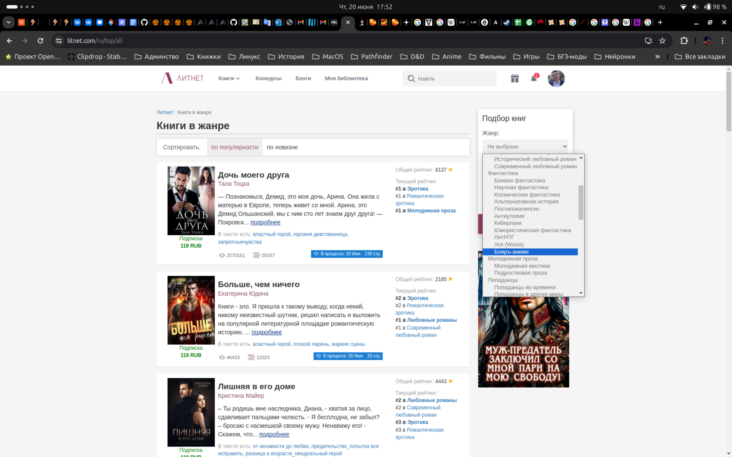Reload the Litnet page
This screenshot has width=732, height=457.
click(40, 41)
